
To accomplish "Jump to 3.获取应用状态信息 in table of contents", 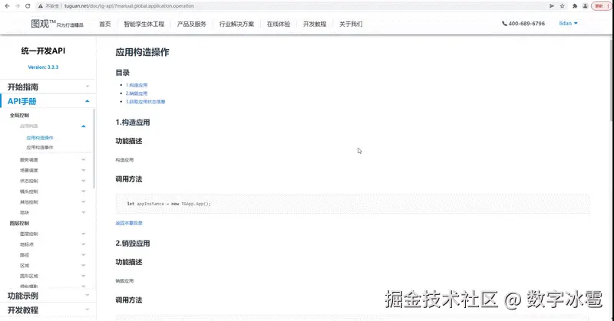I will pos(145,102).
